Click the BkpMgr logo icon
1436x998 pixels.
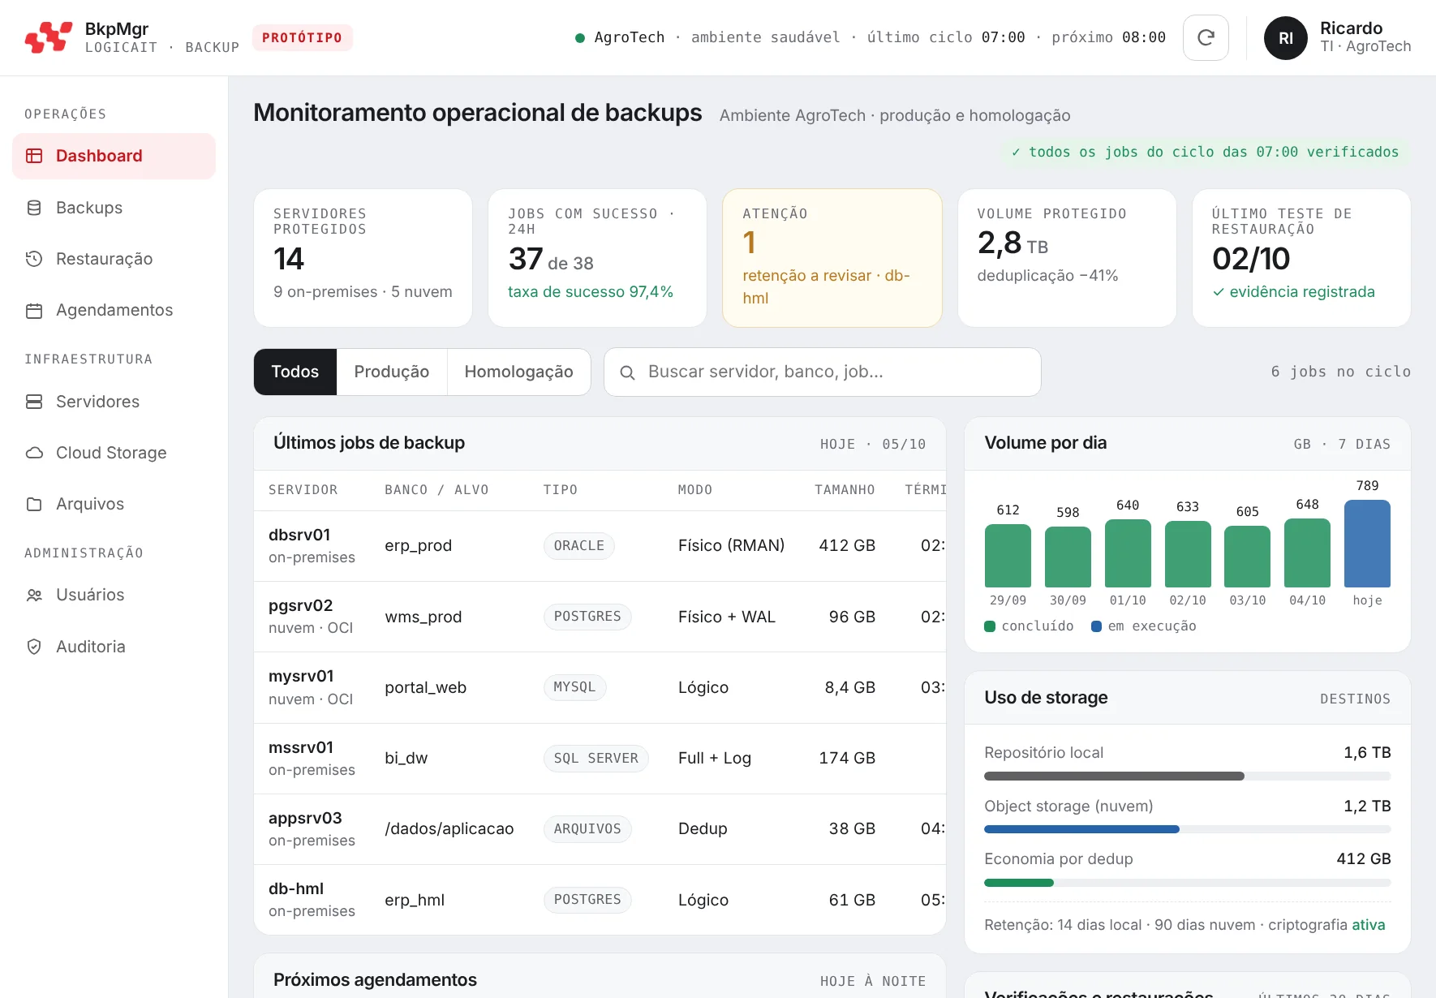48,37
